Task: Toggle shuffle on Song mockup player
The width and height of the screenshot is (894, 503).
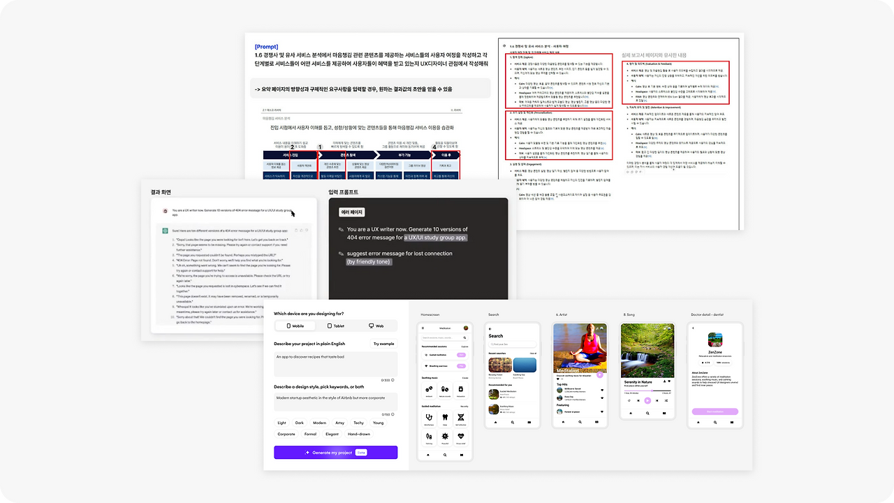Action: tap(666, 400)
